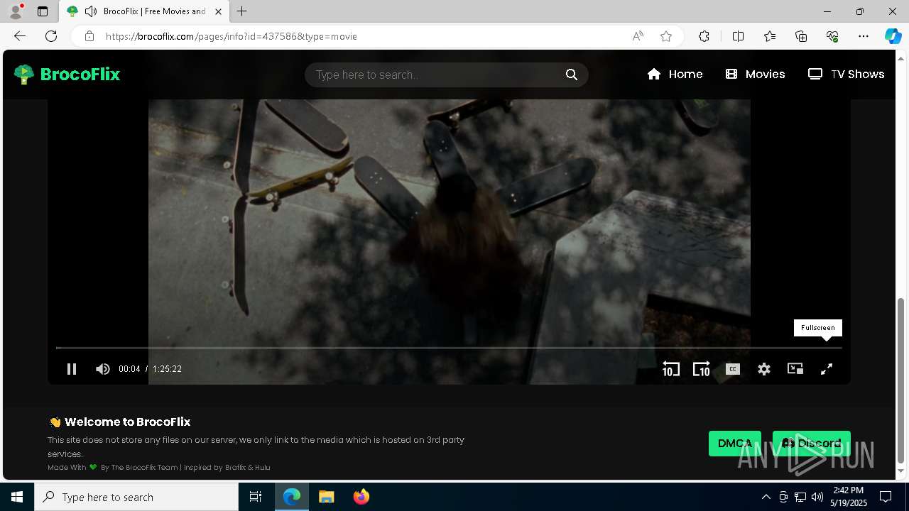Open browser Extensions menu

[x=704, y=36]
